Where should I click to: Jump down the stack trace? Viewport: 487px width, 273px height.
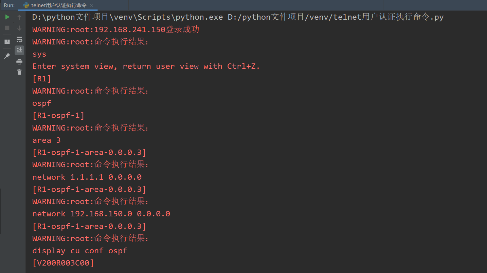[19, 28]
